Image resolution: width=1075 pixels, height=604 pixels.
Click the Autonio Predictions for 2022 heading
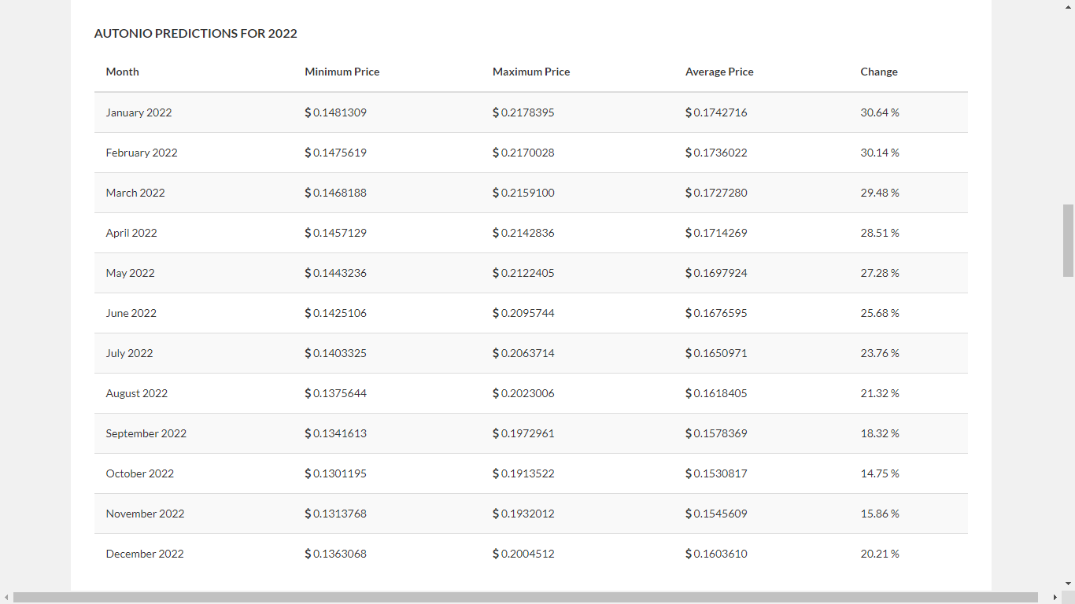pyautogui.click(x=195, y=33)
